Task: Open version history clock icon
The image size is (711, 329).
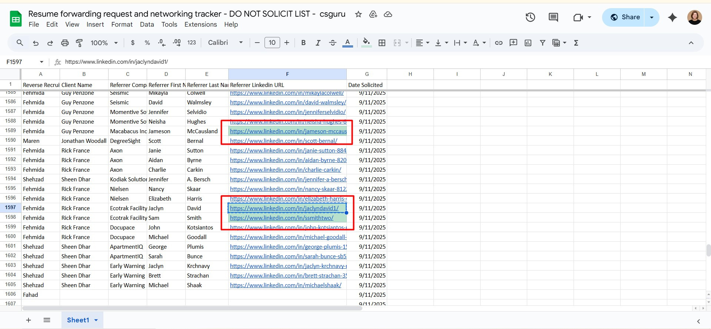Action: 530,17
